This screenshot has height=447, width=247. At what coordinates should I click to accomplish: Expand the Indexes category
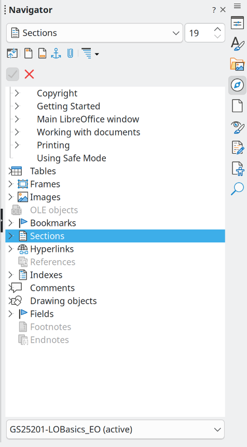click(x=10, y=275)
